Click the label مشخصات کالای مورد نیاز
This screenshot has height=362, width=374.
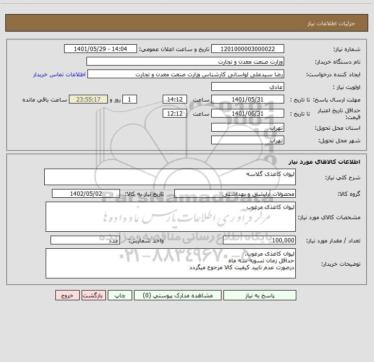[329, 217]
